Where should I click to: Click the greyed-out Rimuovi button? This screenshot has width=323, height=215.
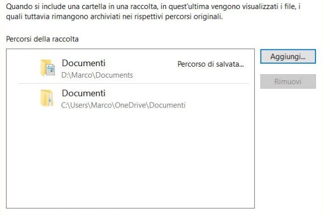288,81
